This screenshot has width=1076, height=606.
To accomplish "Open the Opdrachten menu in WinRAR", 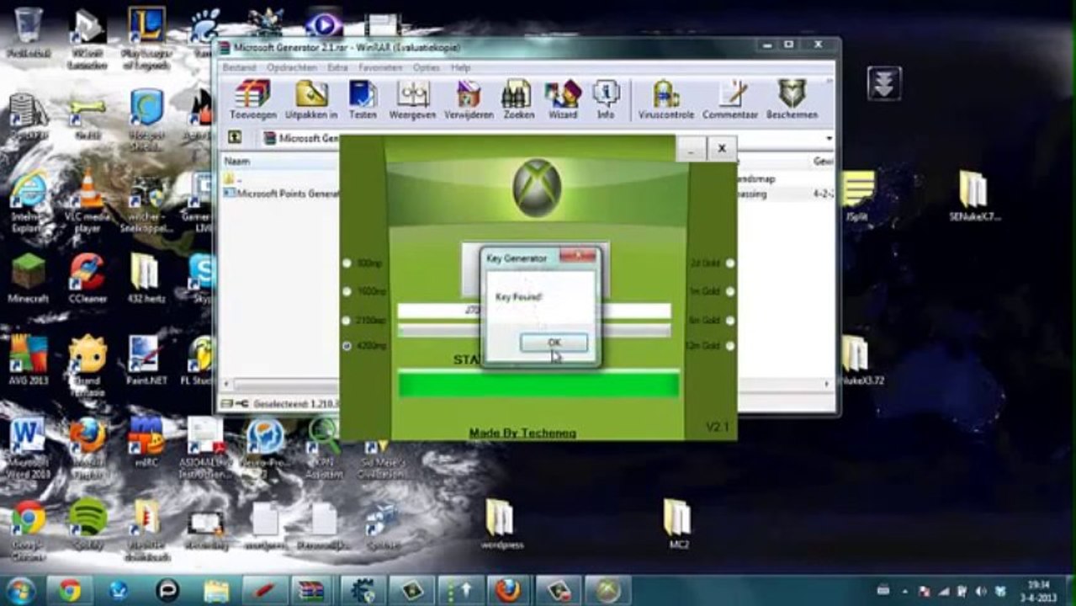I will 291,67.
